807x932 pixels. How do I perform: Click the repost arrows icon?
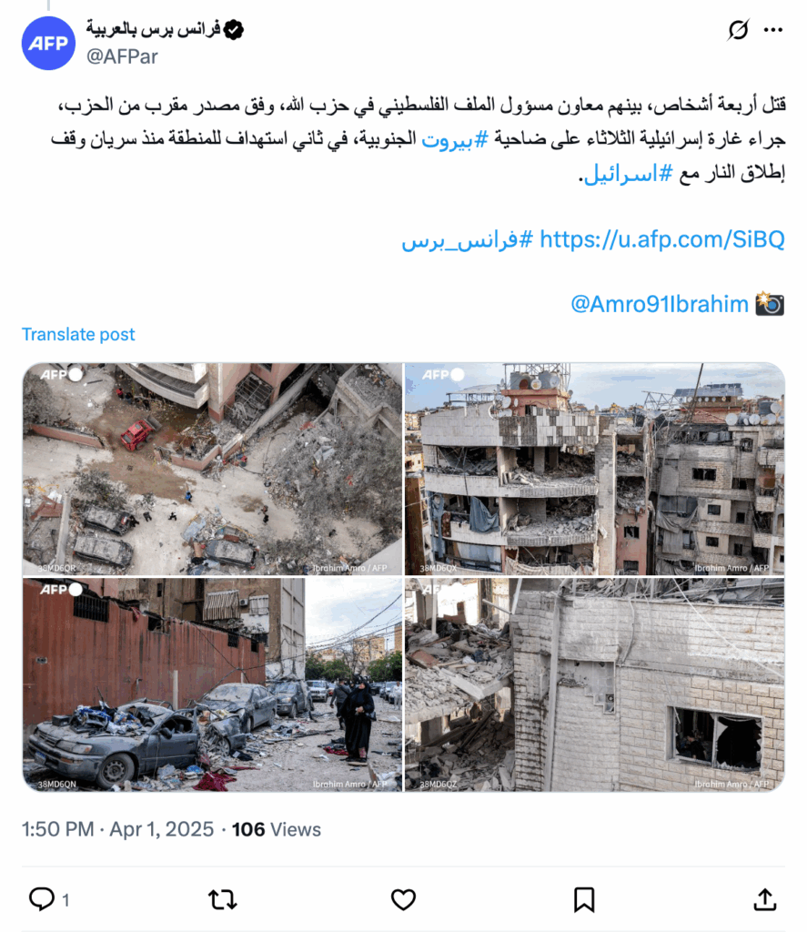(223, 900)
